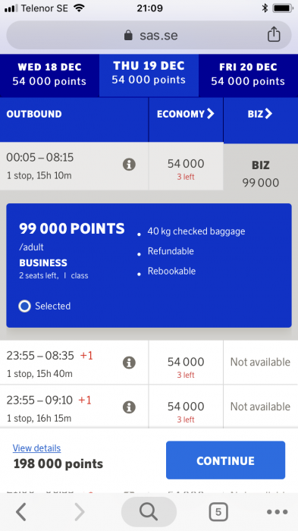The height and width of the screenshot is (531, 298).
Task: Select the FRI 20 DEC date tab
Action: click(248, 75)
